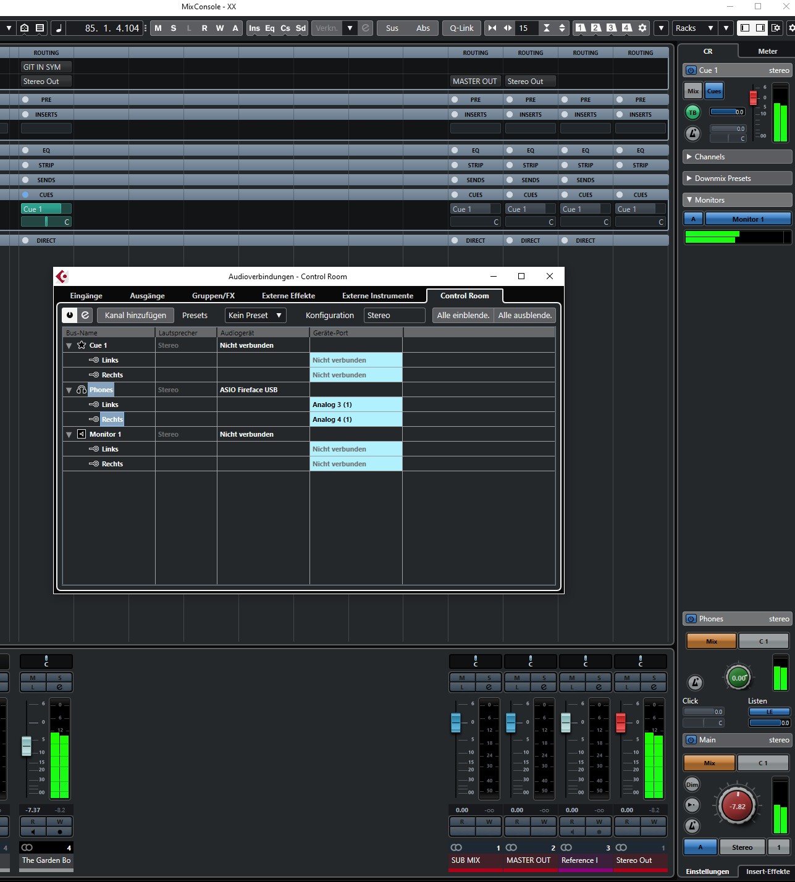Image resolution: width=795 pixels, height=882 pixels.
Task: Open the MixConsole settings gear icon
Action: [x=642, y=28]
